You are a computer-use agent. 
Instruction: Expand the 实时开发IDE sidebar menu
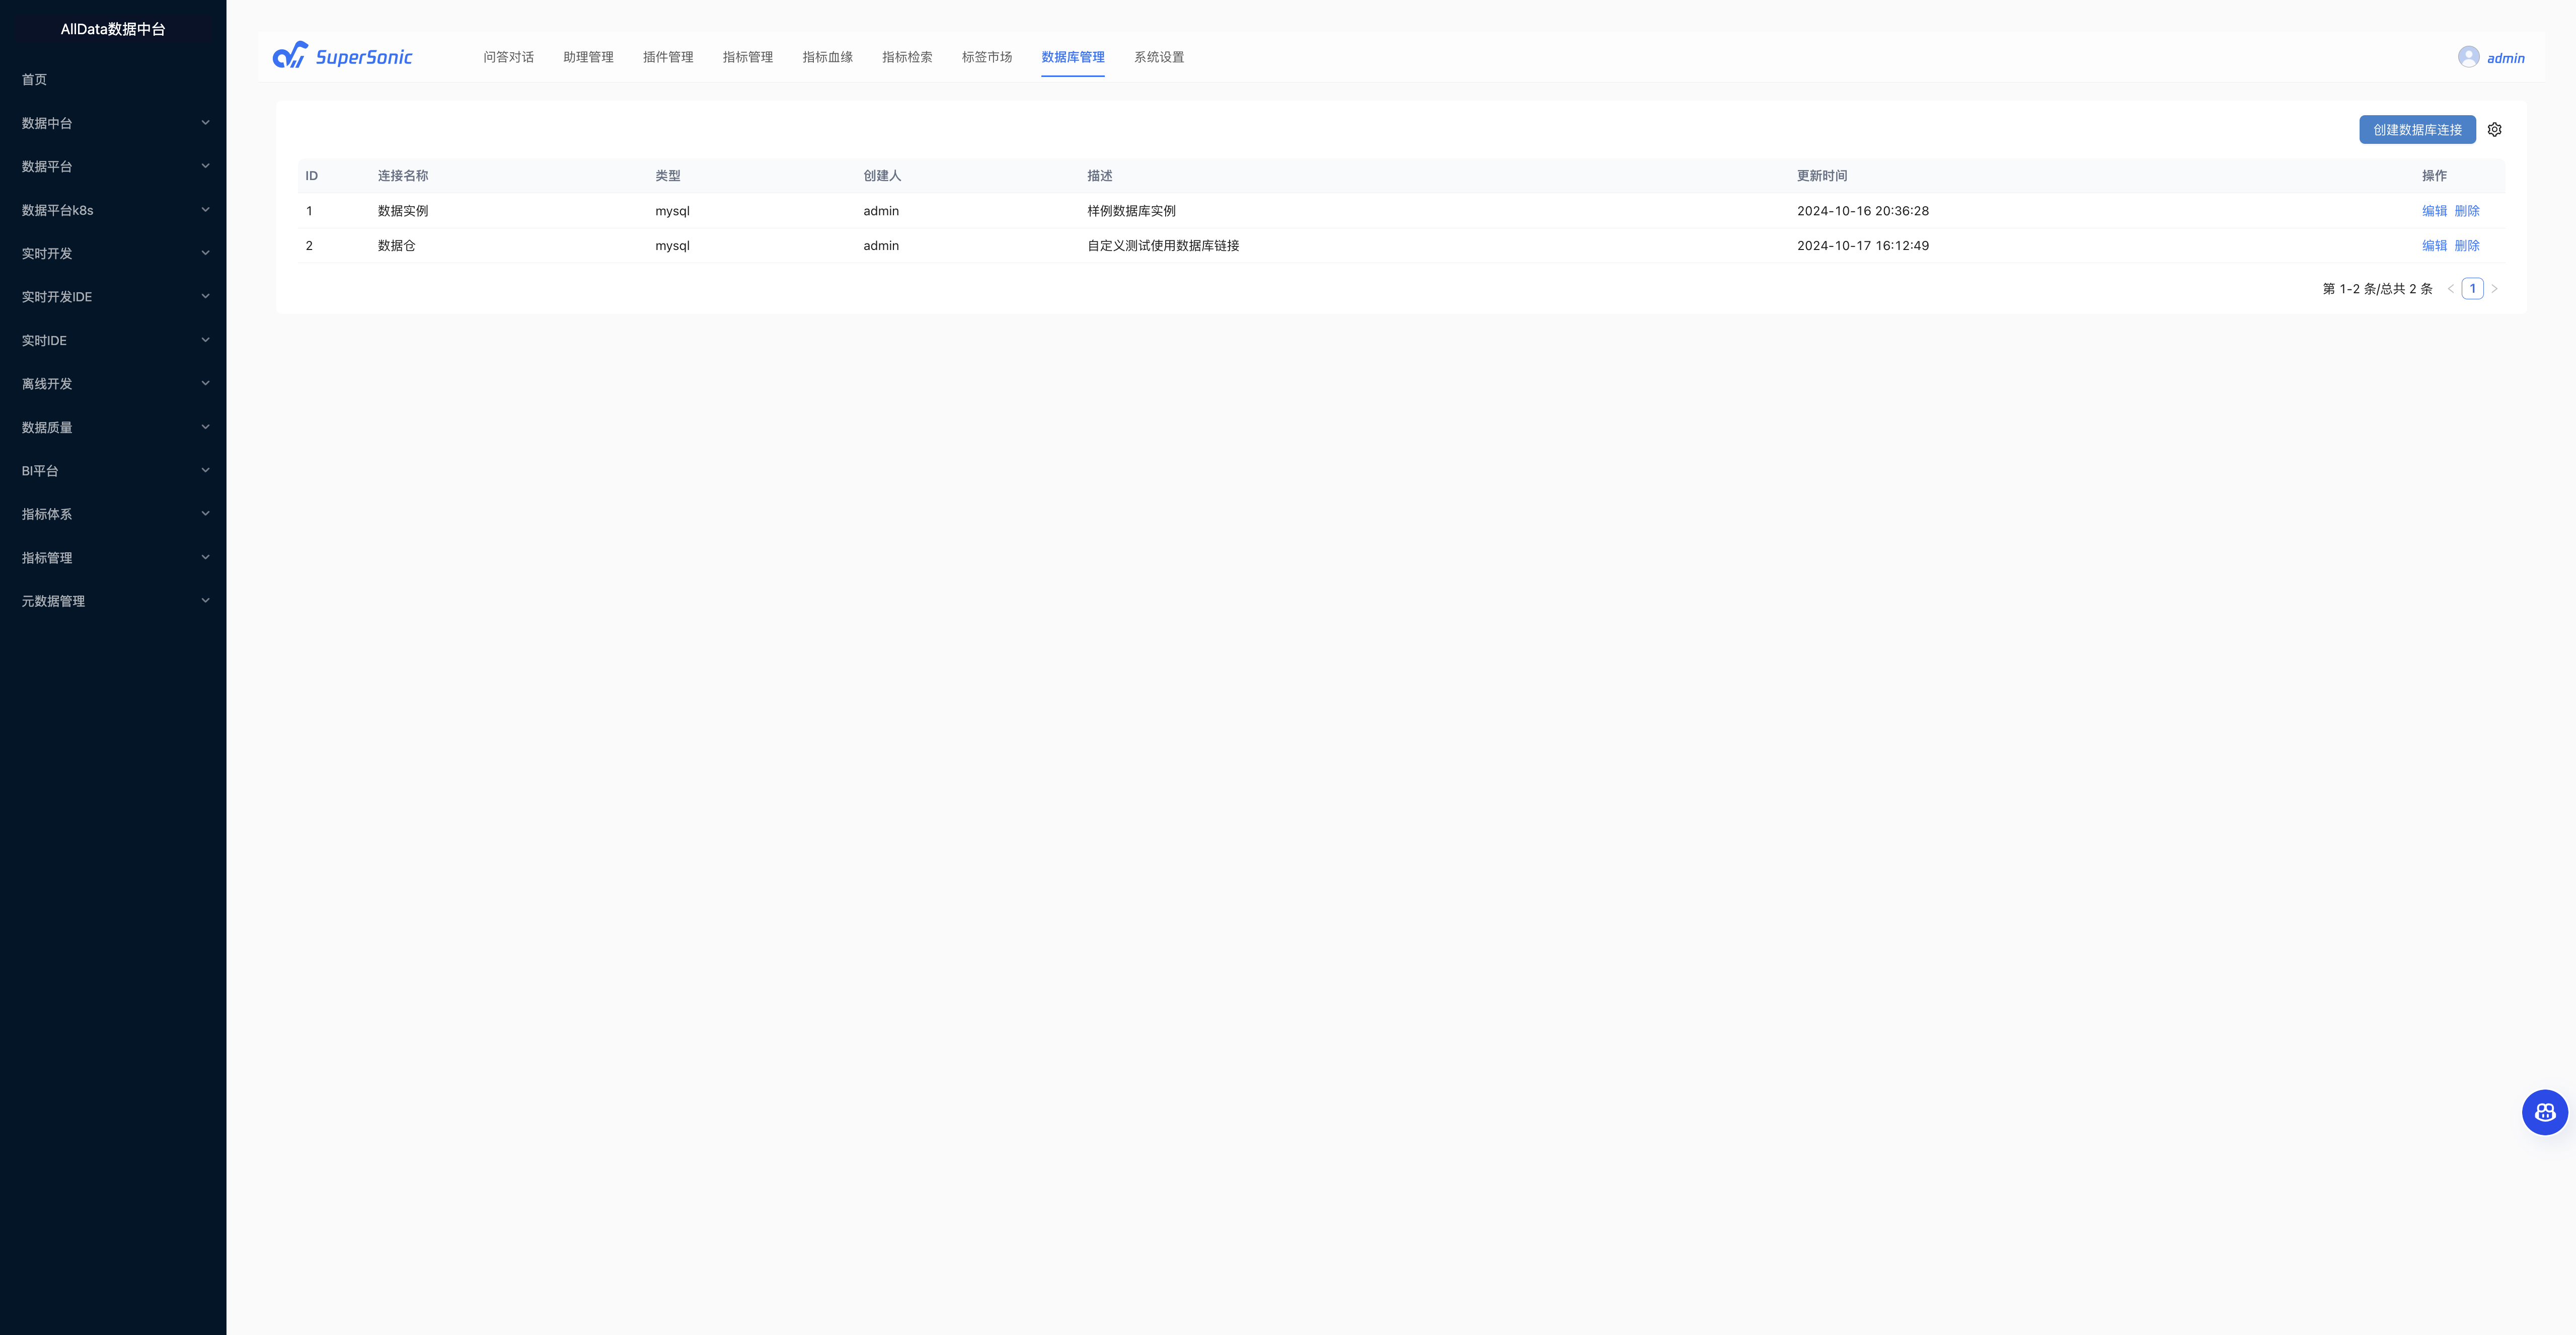coord(113,297)
